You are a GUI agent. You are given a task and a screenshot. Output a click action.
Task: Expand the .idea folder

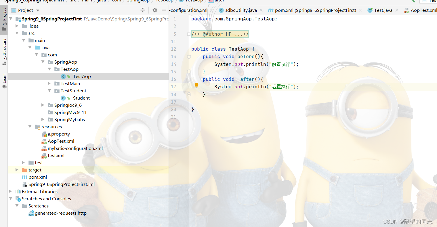(17, 26)
